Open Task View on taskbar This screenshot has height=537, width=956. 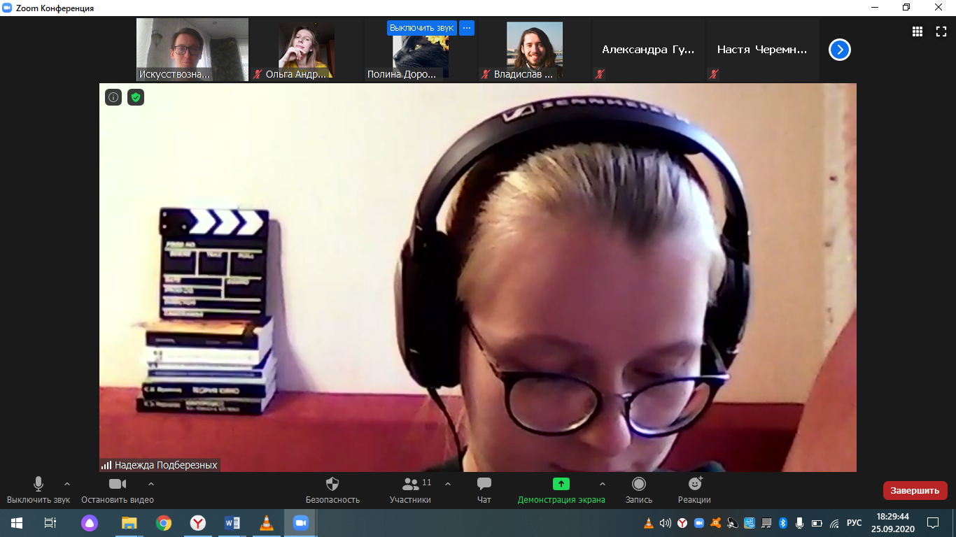pyautogui.click(x=50, y=522)
